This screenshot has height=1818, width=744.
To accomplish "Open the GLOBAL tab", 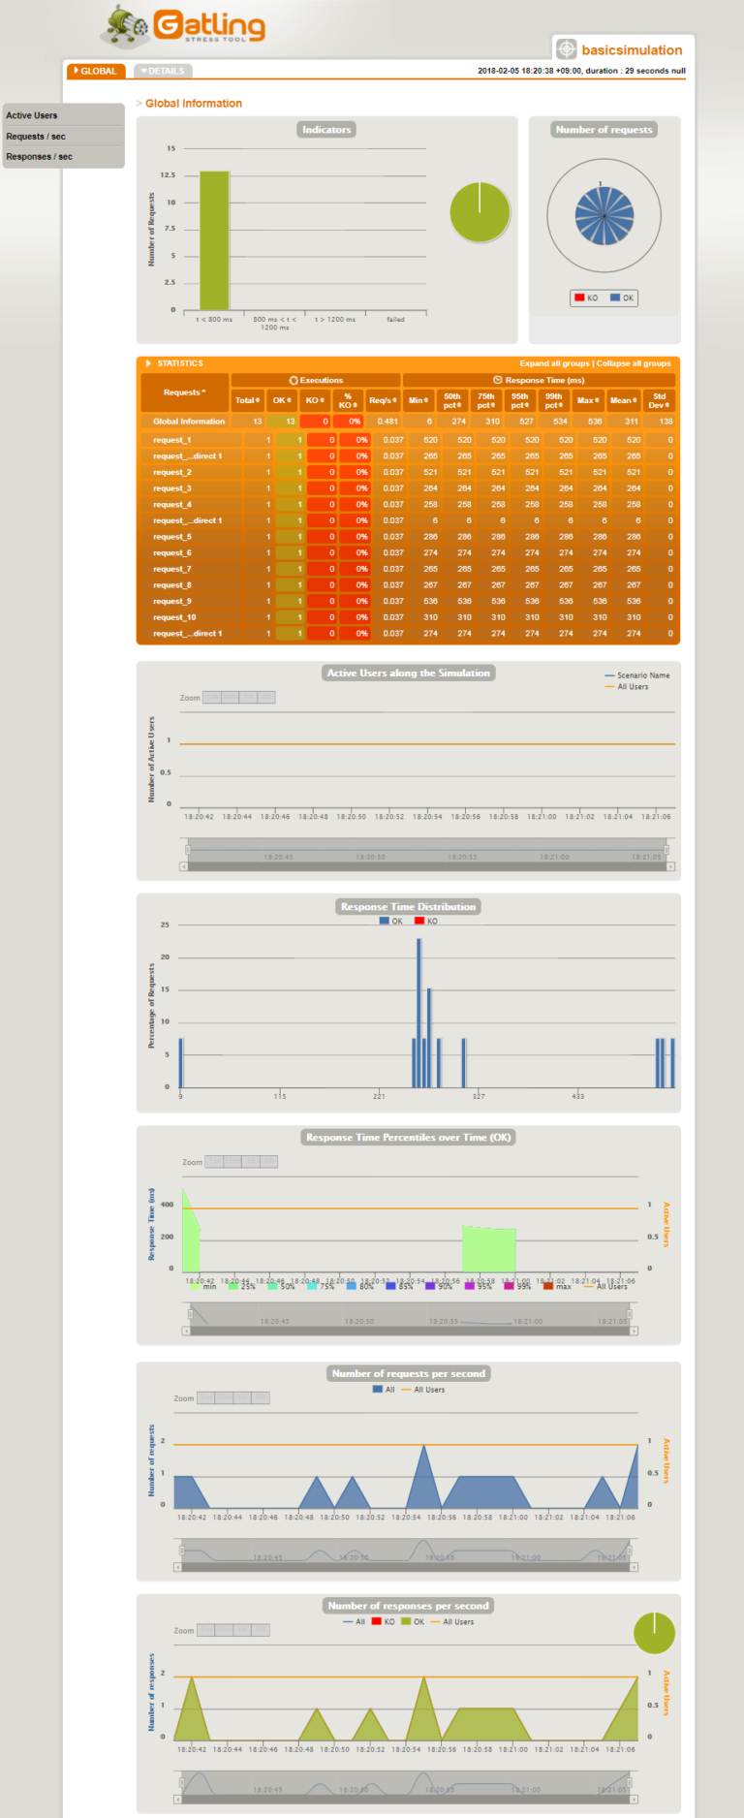I will tap(95, 71).
